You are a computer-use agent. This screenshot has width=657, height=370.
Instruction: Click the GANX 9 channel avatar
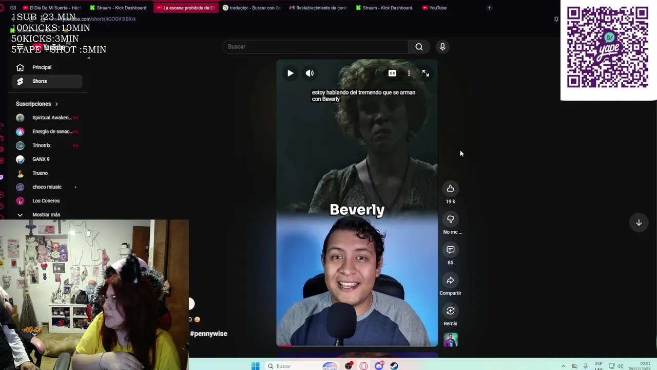20,159
